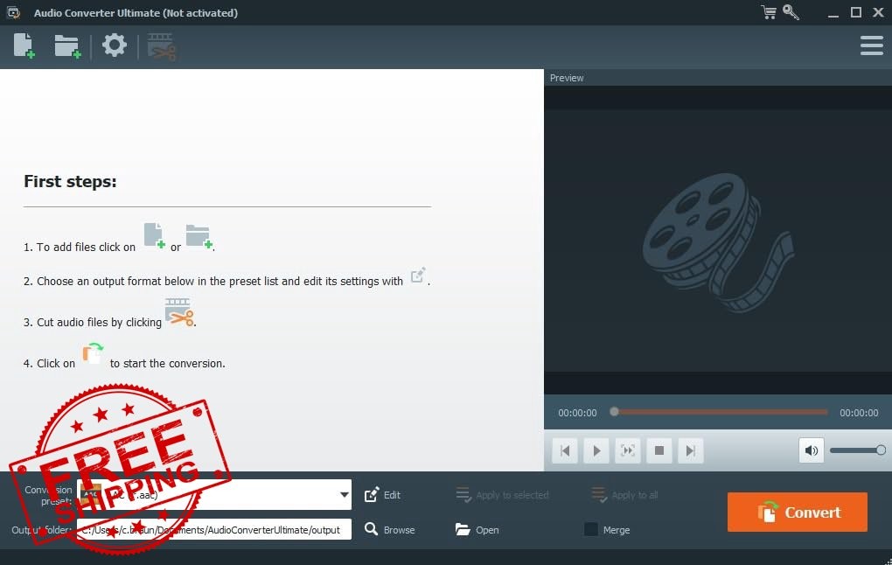Enable the Merge checkbox
The height and width of the screenshot is (565, 892).
click(x=591, y=530)
